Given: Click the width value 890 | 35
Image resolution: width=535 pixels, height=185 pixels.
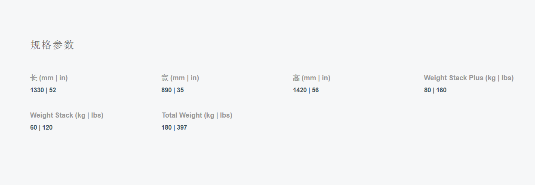Looking at the screenshot, I should [172, 90].
